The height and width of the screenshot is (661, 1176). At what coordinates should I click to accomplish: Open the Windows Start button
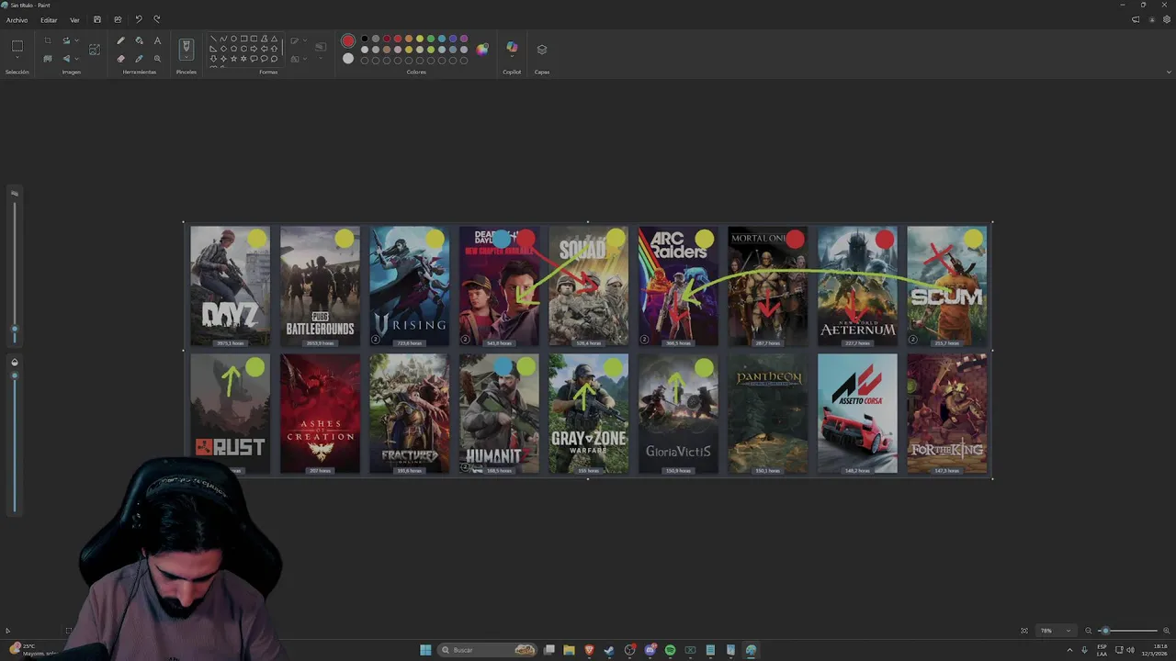coord(425,650)
